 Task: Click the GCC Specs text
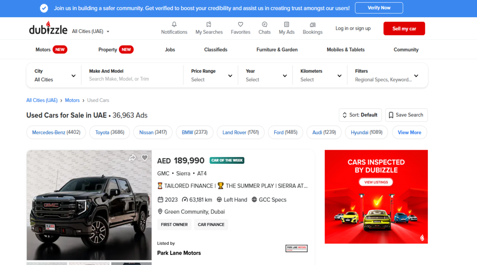[273, 200]
